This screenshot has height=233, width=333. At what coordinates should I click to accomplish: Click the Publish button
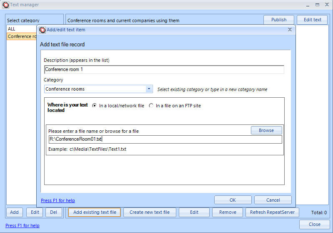(x=278, y=20)
